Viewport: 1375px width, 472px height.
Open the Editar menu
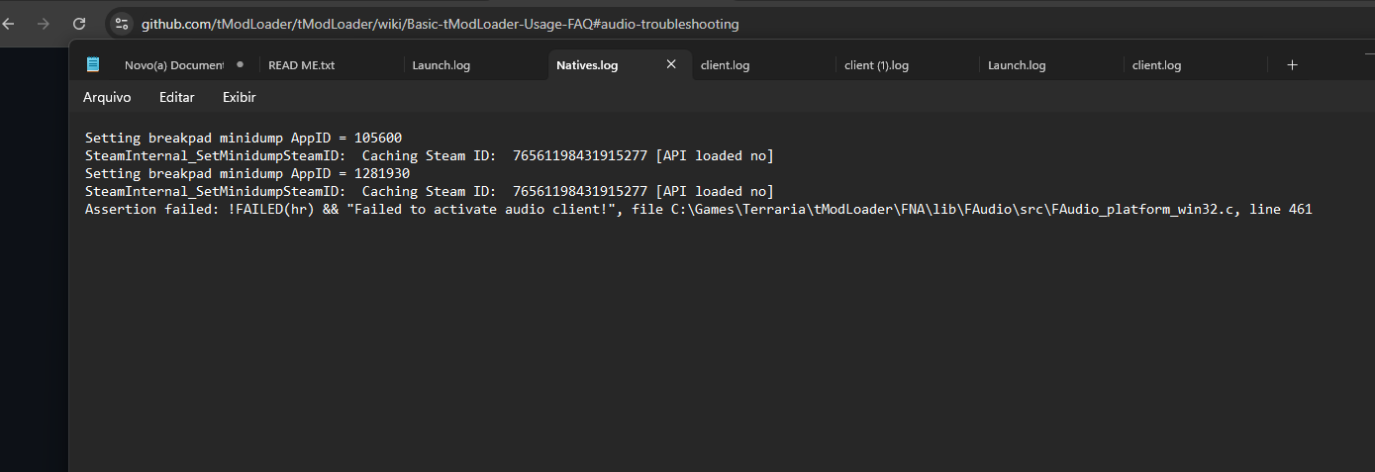(x=176, y=97)
